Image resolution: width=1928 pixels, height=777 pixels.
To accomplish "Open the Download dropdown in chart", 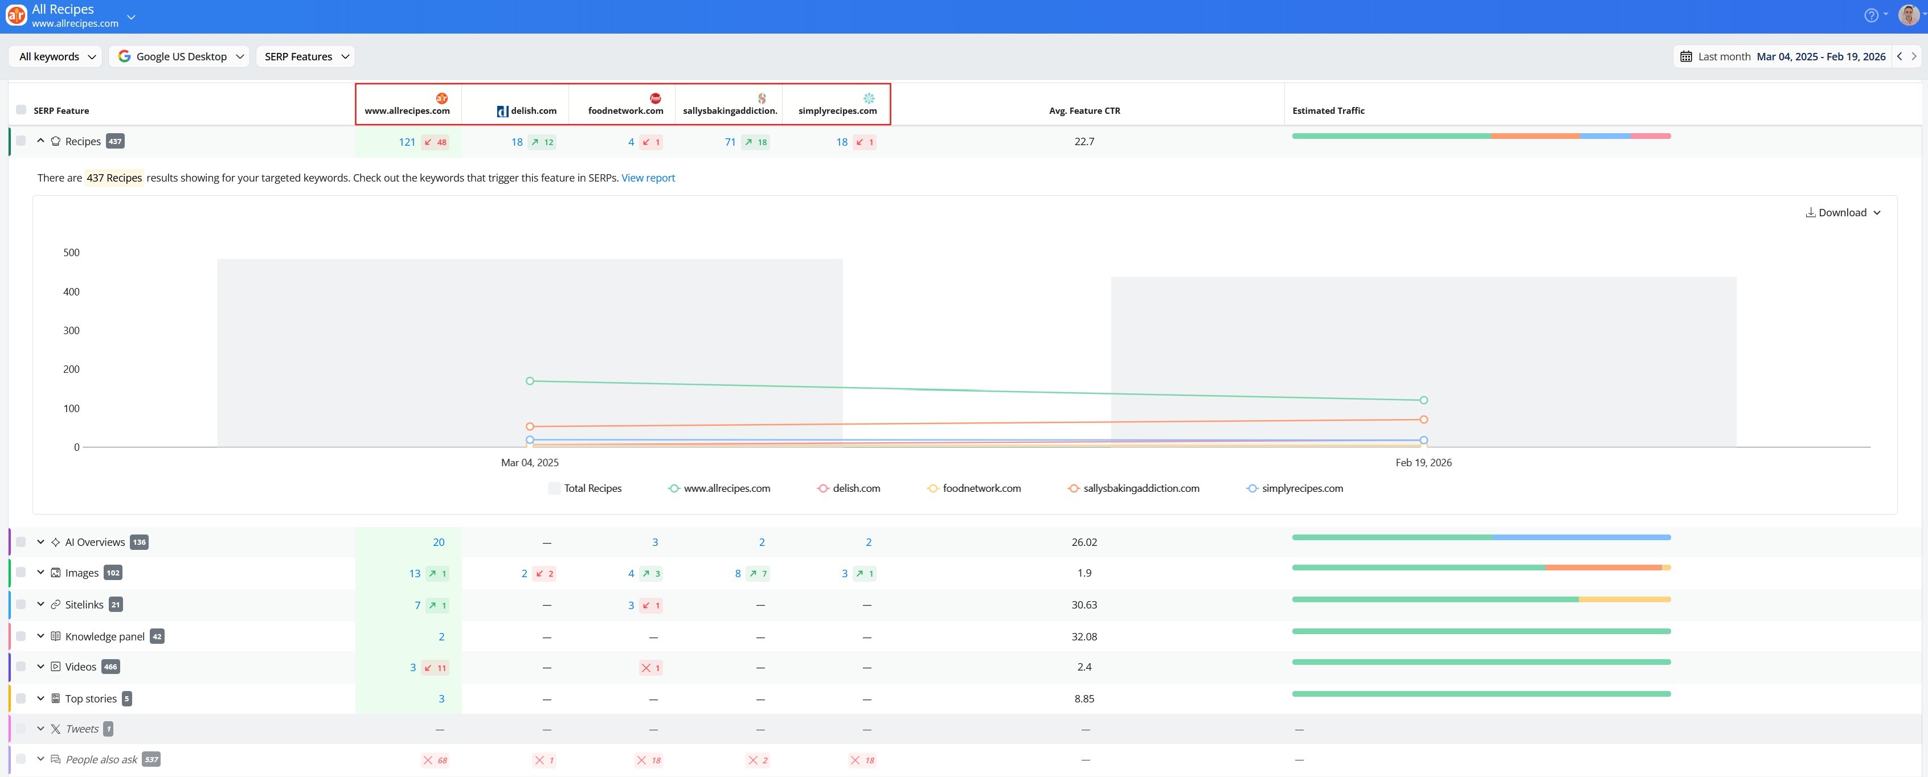I will coord(1843,212).
